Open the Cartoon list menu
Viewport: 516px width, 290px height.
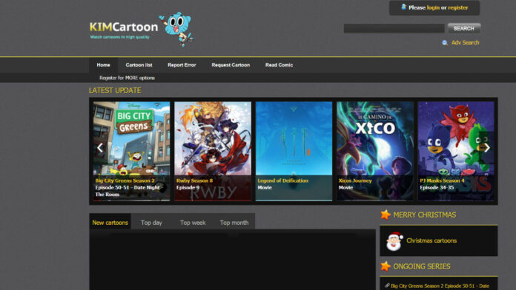[139, 65]
